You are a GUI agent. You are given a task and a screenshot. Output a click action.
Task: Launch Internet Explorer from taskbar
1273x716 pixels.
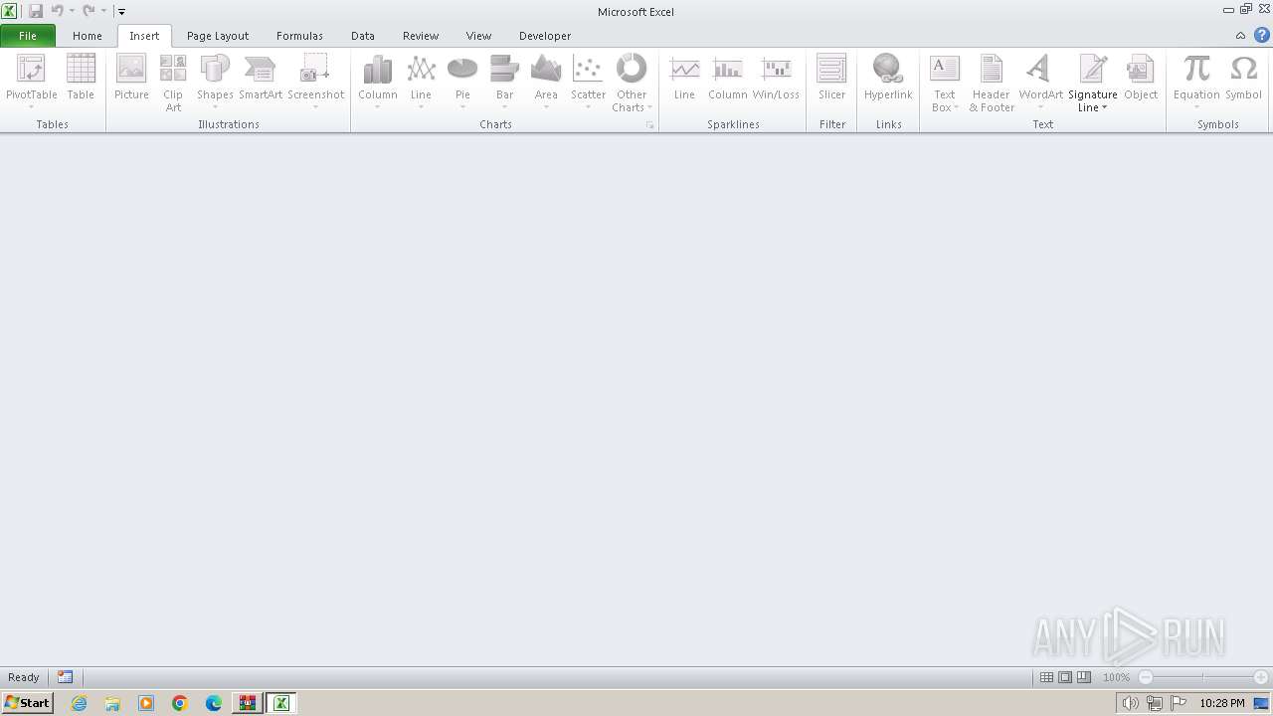click(x=79, y=703)
